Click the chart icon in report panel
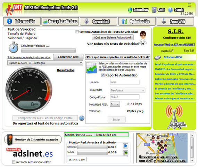The image size is (198, 167). (x=92, y=68)
